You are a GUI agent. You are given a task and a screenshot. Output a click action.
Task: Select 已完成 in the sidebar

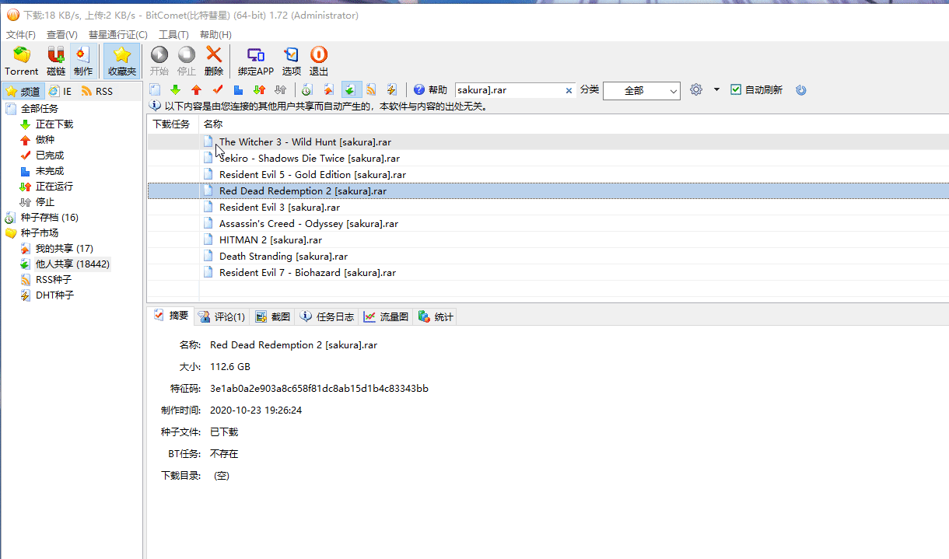[x=50, y=155]
